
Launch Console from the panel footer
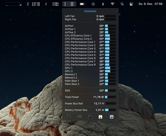[x=80, y=117]
